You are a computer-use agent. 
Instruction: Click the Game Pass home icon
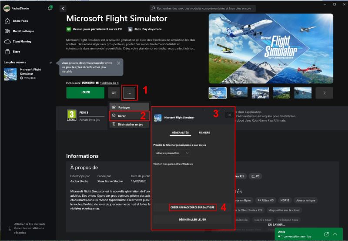(x=7, y=21)
